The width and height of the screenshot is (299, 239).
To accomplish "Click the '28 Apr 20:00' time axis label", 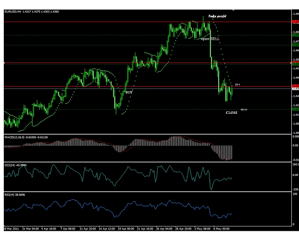I will [183, 228].
